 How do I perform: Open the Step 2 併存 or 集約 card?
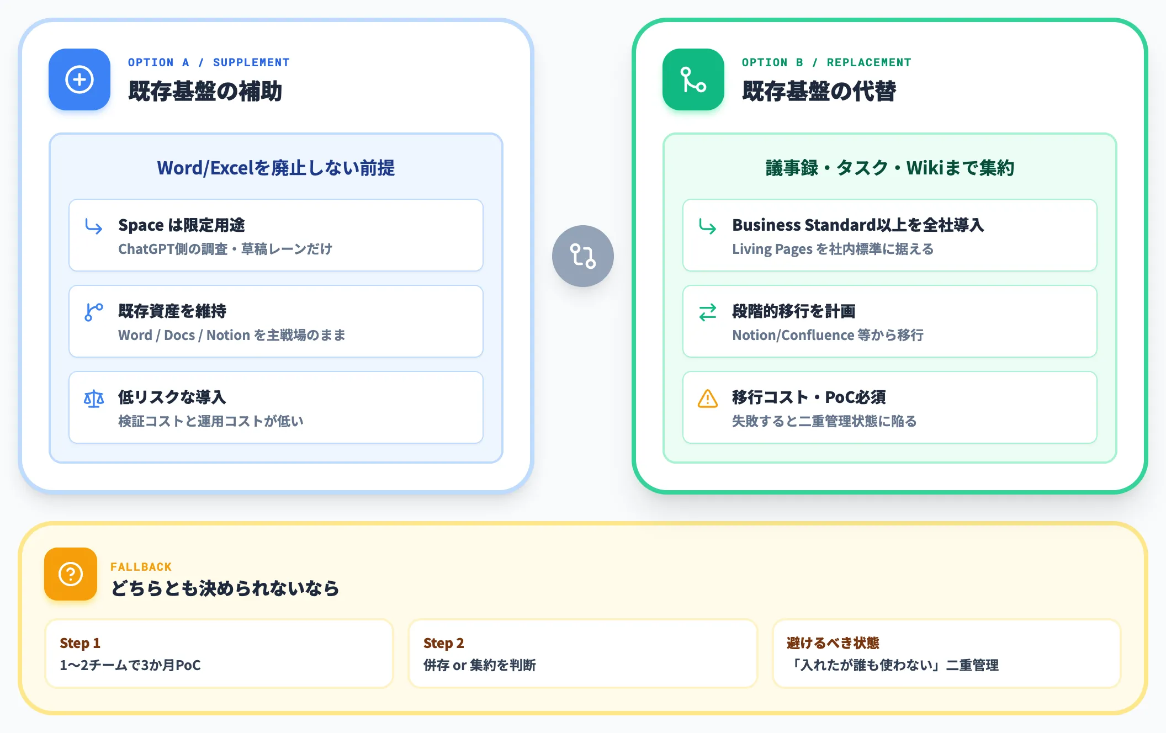coord(583,654)
